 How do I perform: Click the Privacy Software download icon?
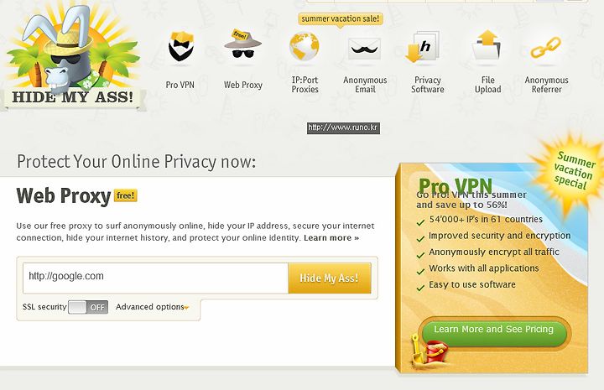point(423,47)
